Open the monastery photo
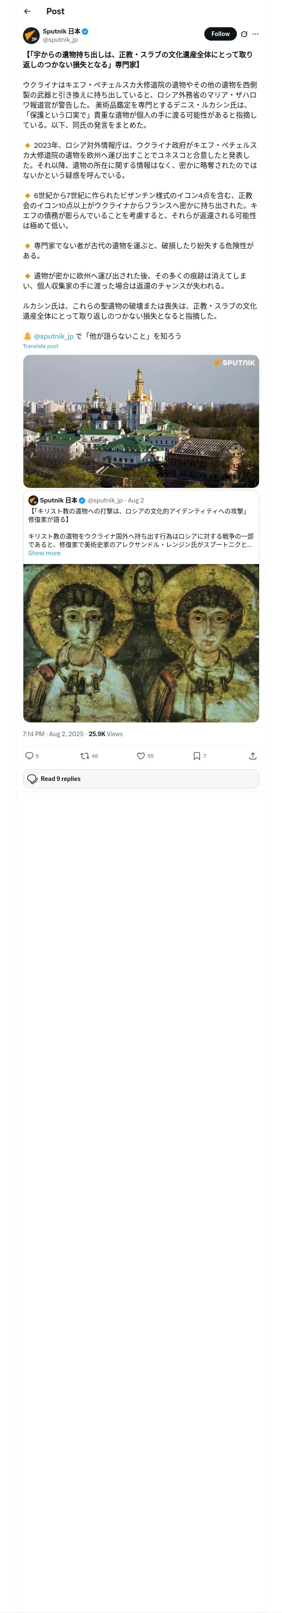The width and height of the screenshot is (282, 1613). tap(141, 421)
